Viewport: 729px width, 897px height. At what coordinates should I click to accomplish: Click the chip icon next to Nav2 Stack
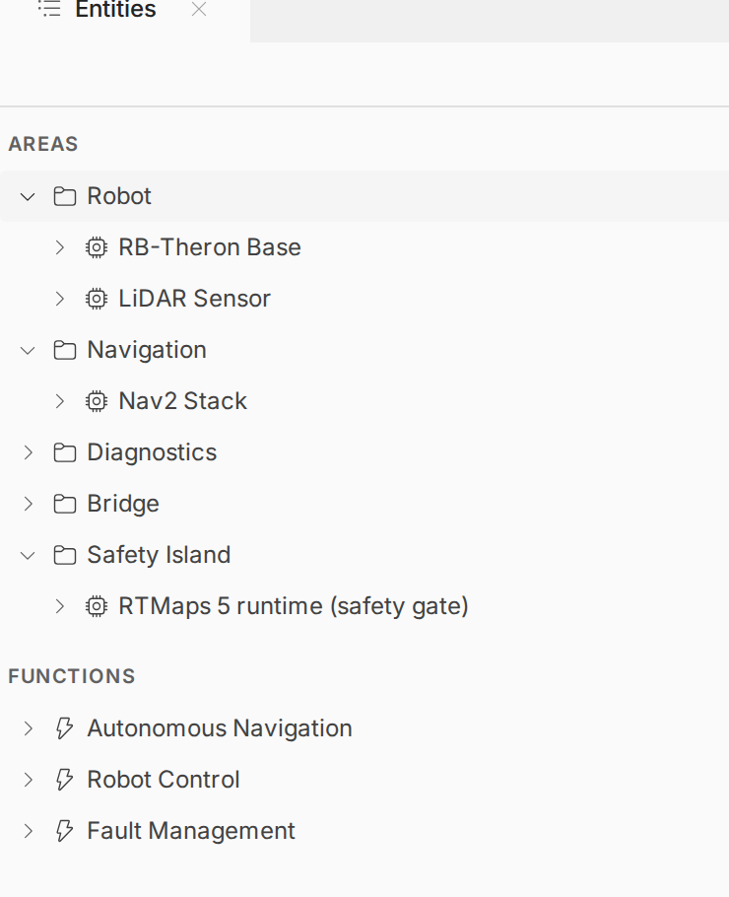coord(97,401)
